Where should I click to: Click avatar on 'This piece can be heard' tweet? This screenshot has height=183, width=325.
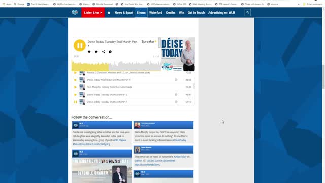tap(137, 149)
